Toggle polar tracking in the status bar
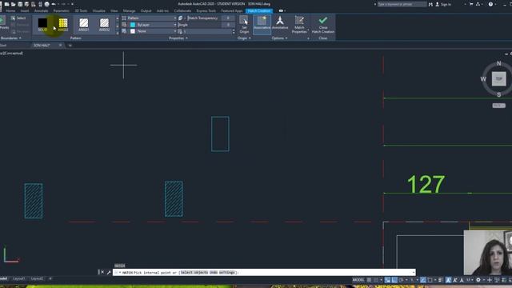Screen dimensions: 512x288 point(402,280)
